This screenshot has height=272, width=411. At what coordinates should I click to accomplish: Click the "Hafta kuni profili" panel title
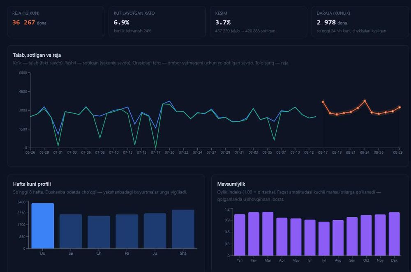coord(32,184)
